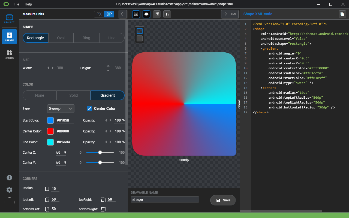
Task: Click the red Center Color swatch
Action: (50, 131)
